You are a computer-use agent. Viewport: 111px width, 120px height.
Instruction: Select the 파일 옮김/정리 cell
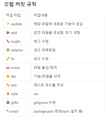(x=68, y=68)
